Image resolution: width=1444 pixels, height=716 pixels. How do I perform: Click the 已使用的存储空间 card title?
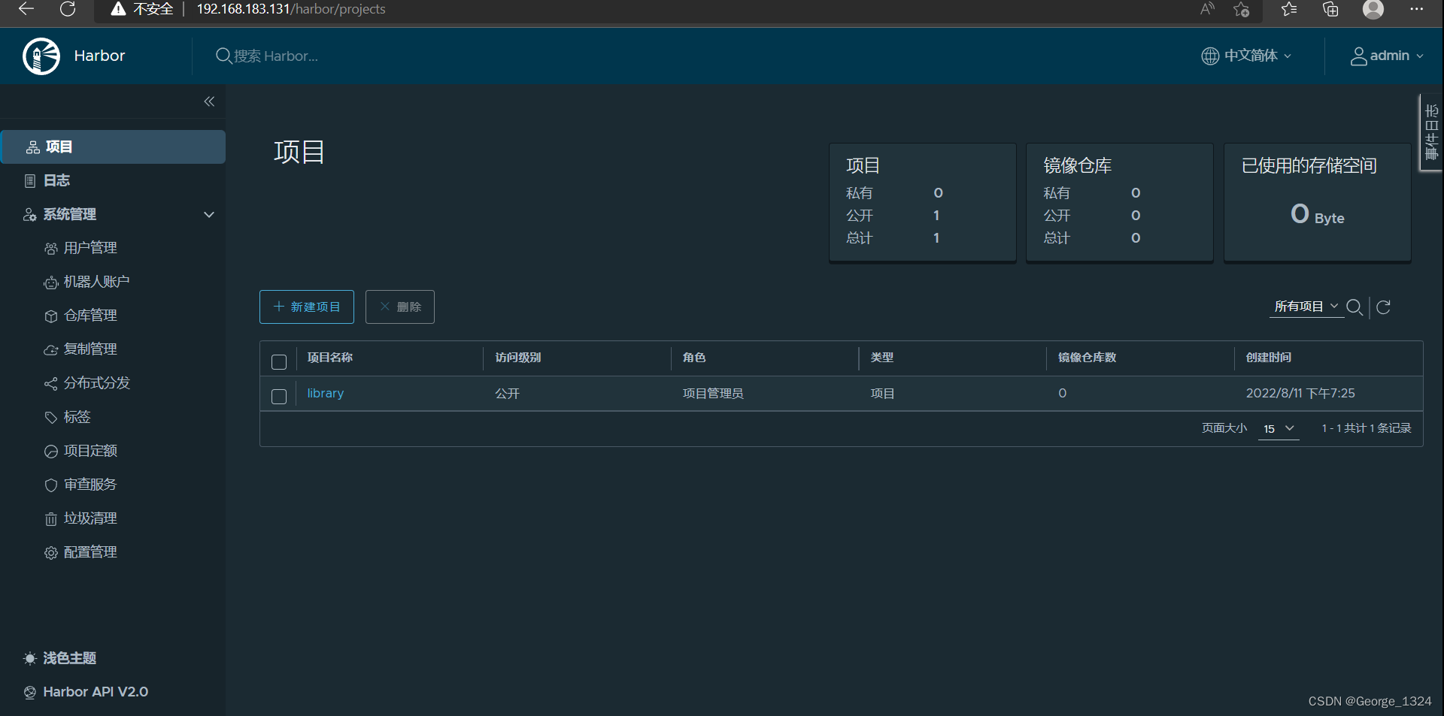click(1309, 165)
